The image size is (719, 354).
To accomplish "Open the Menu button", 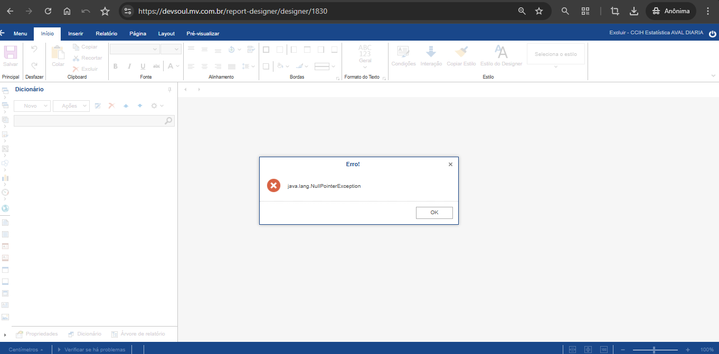I will [x=21, y=34].
